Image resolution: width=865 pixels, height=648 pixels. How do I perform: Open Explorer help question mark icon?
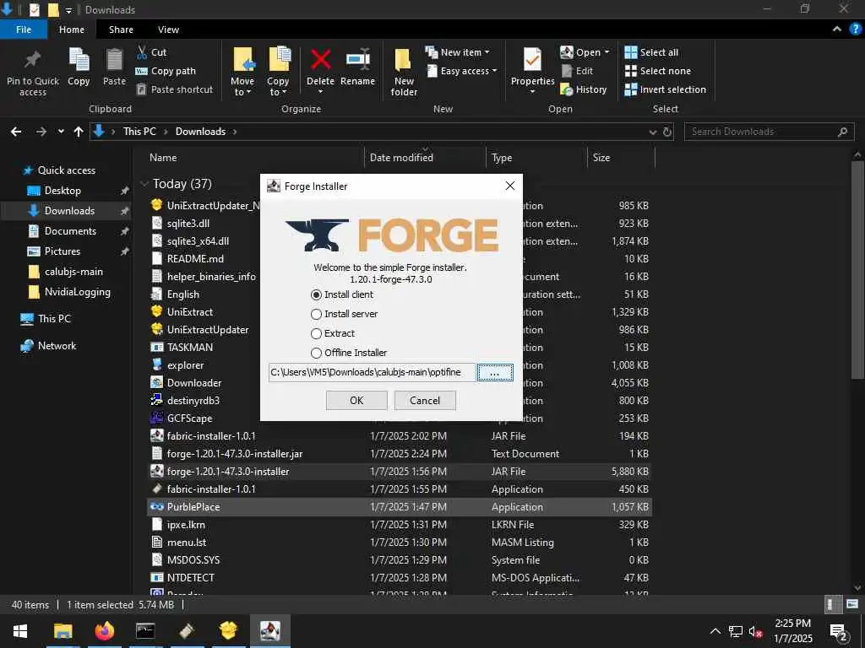point(855,30)
